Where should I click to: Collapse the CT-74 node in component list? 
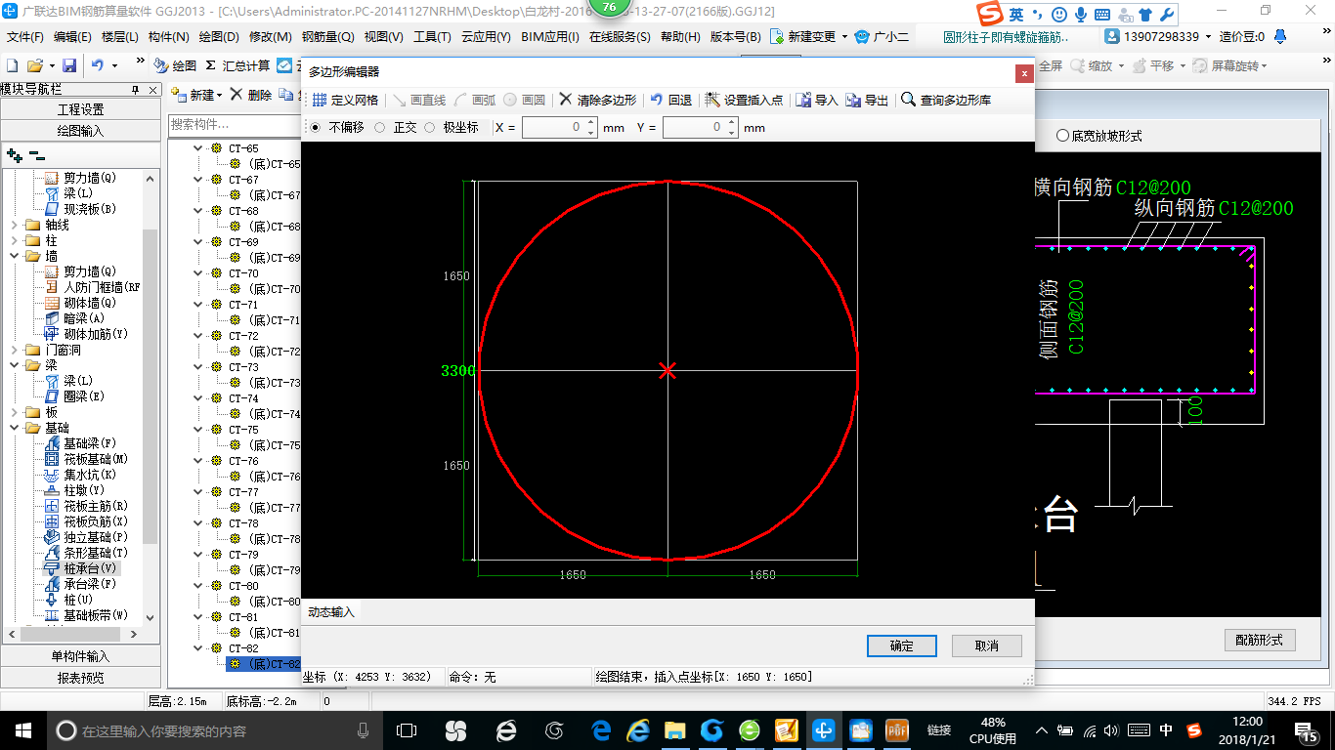(x=198, y=398)
